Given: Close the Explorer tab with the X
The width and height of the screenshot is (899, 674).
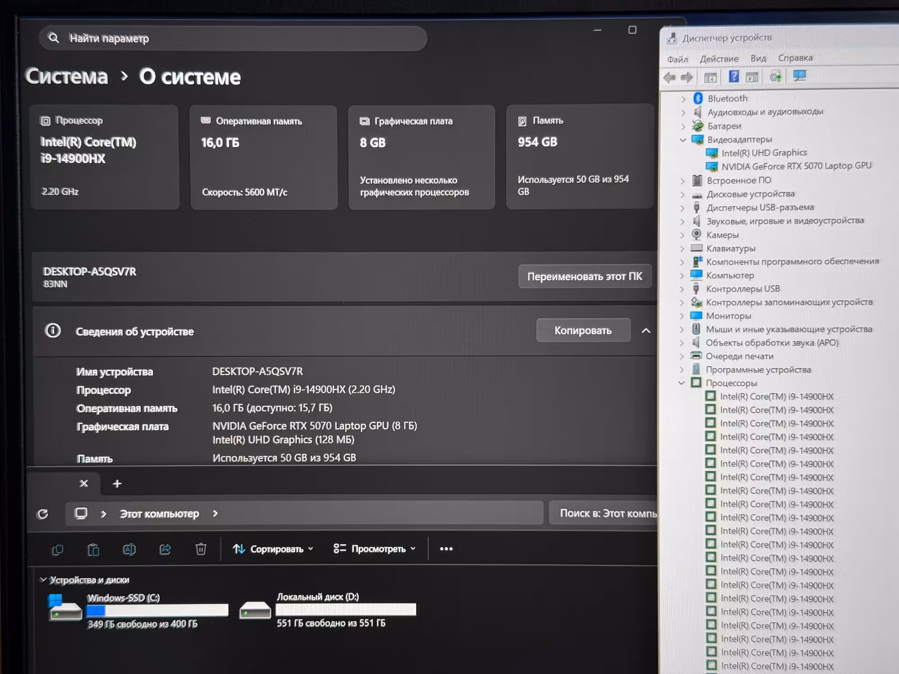Looking at the screenshot, I should (x=84, y=483).
